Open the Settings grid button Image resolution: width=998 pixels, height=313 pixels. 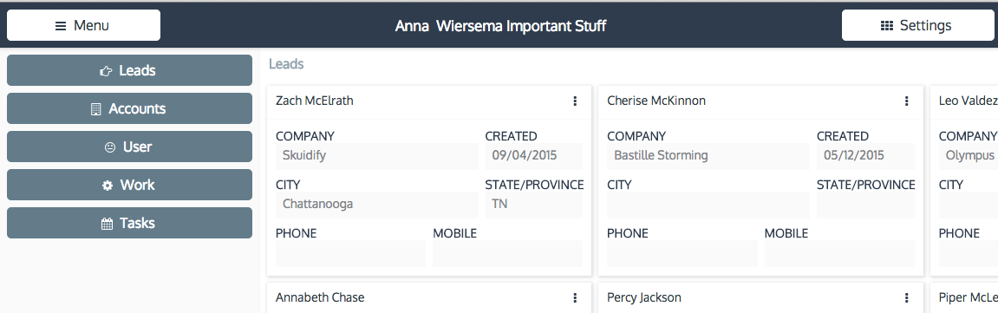point(918,25)
